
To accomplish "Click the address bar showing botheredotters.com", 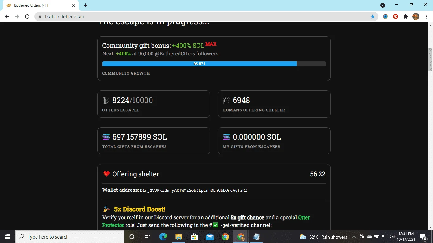I will tap(206, 16).
